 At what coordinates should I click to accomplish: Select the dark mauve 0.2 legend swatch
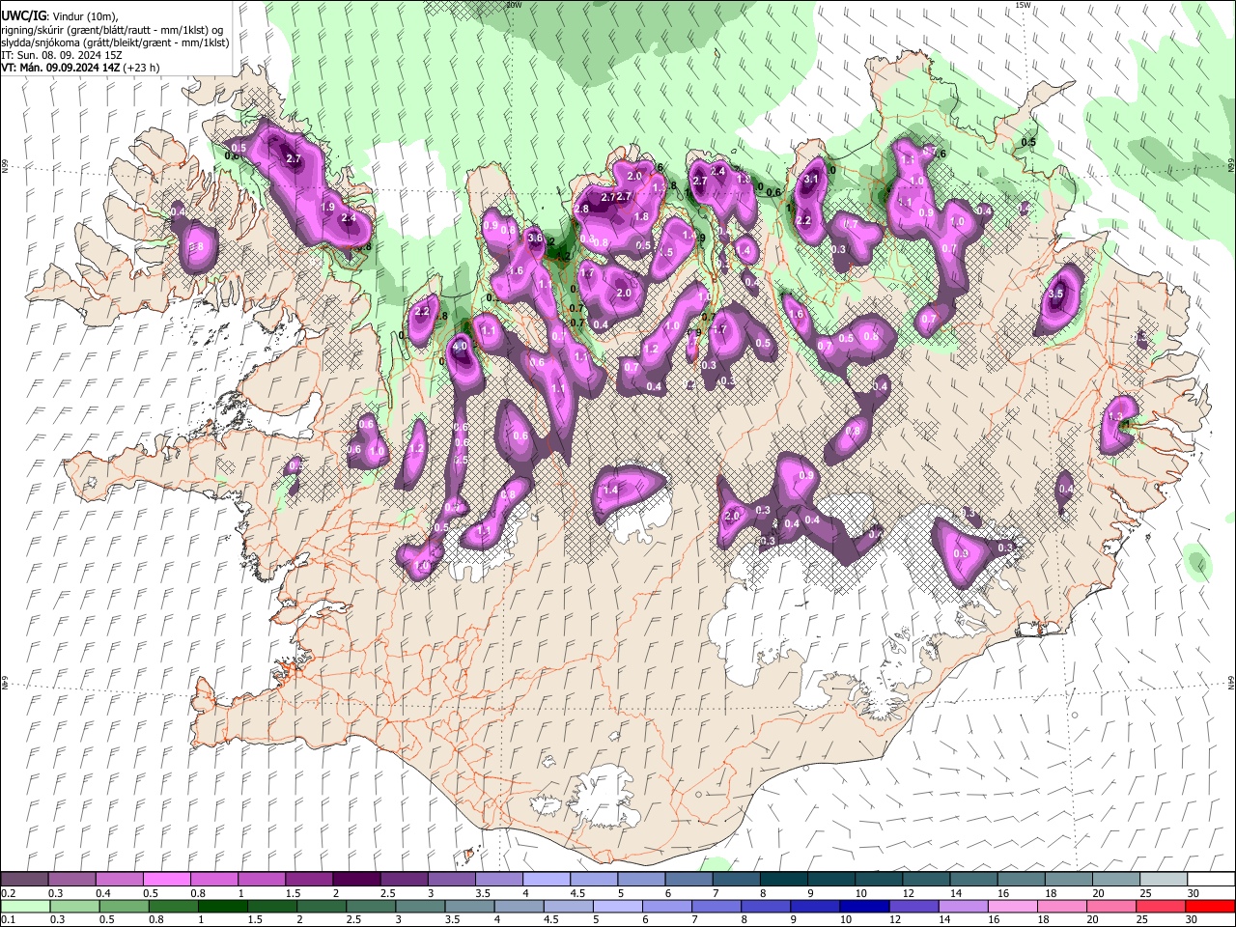click(24, 879)
